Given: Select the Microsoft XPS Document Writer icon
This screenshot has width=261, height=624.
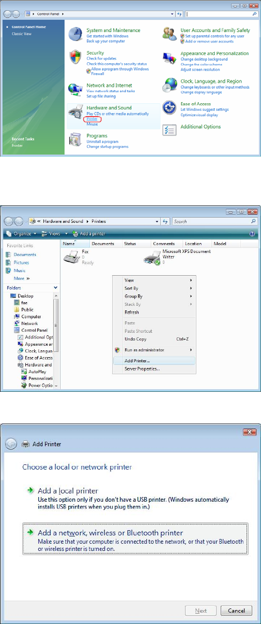Looking at the screenshot, I should pyautogui.click(x=153, y=258).
